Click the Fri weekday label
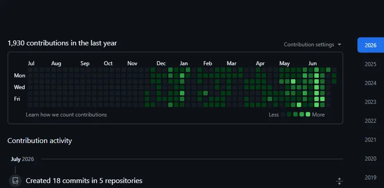The width and height of the screenshot is (384, 188). (17, 99)
